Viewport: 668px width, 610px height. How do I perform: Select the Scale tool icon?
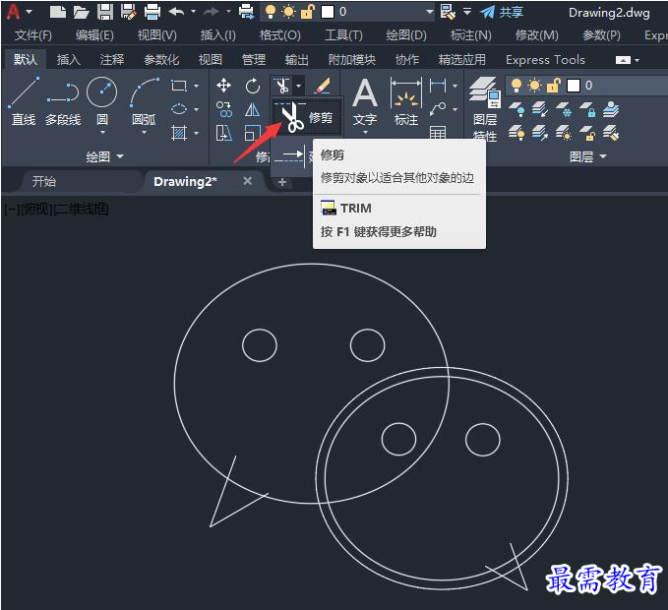tap(252, 133)
